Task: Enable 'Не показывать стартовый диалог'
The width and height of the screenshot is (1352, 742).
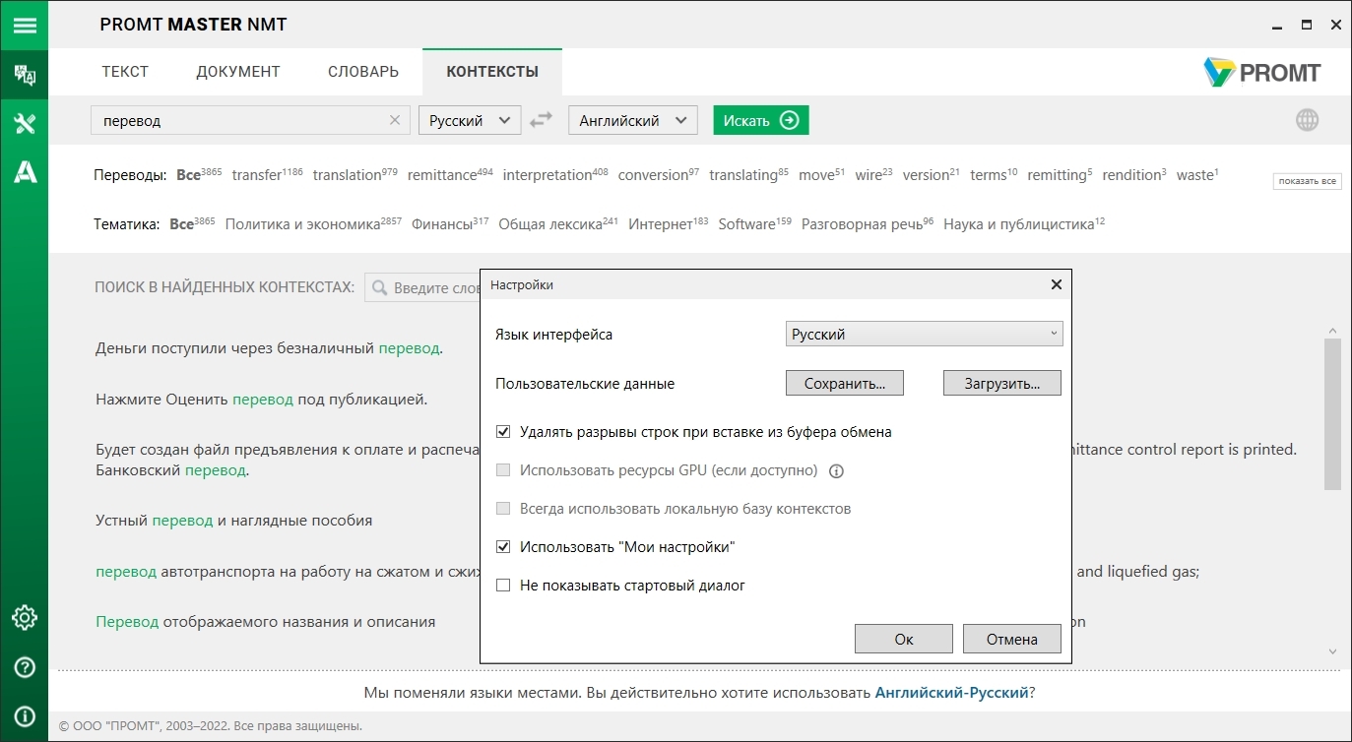Action: (x=503, y=586)
